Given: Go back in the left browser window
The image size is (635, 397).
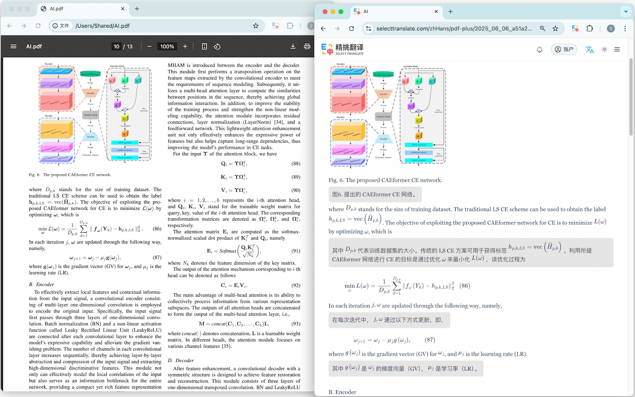Looking at the screenshot, I should pos(10,26).
